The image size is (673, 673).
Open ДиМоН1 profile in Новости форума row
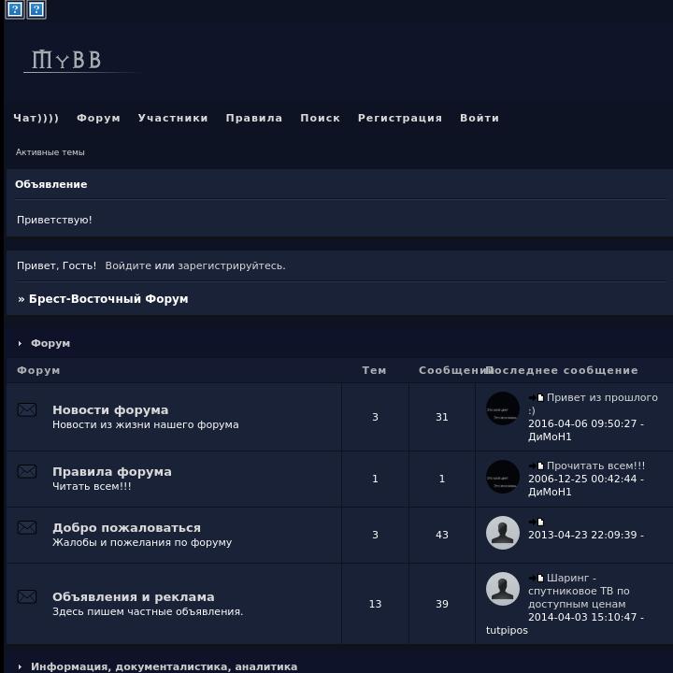click(x=550, y=437)
